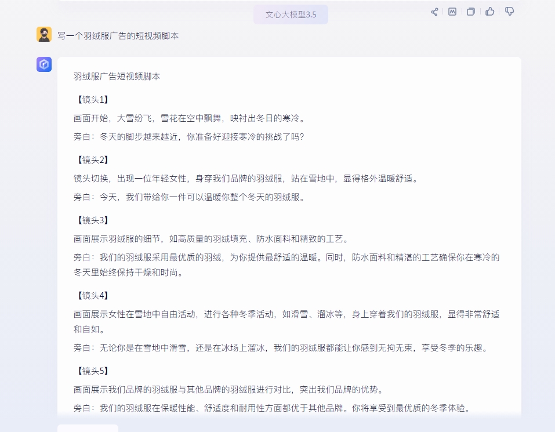Click the thumbs-up like icon
Screen dimensions: 555x432
(490, 12)
